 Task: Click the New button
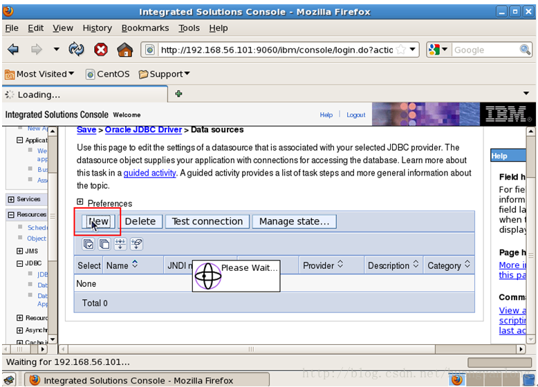click(98, 221)
